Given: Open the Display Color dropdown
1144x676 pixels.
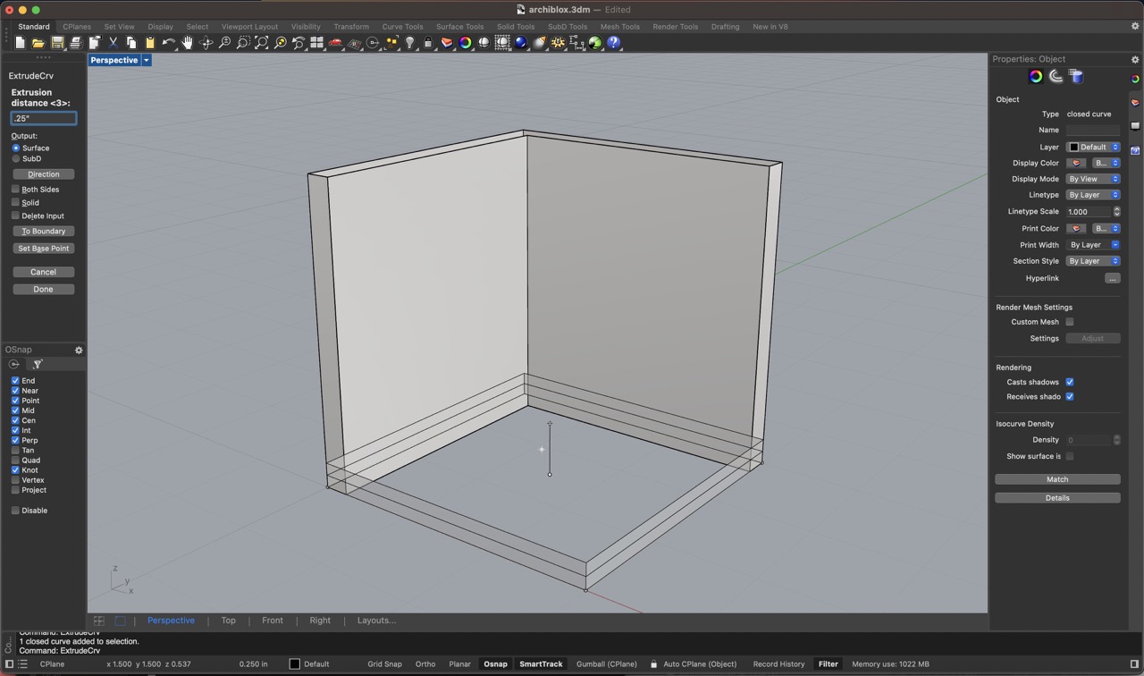Looking at the screenshot, I should tap(1106, 163).
